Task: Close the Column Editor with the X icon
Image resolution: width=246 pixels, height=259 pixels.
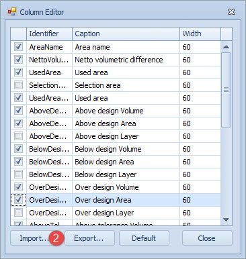Action: (x=231, y=12)
